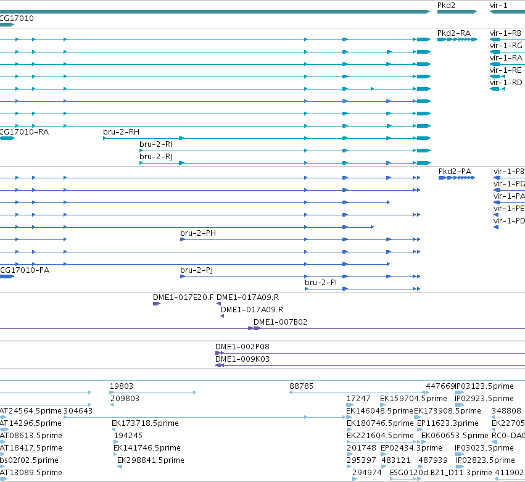Select EST AT18417.5prime
The height and width of the screenshot is (482, 525).
pyautogui.click(x=31, y=449)
